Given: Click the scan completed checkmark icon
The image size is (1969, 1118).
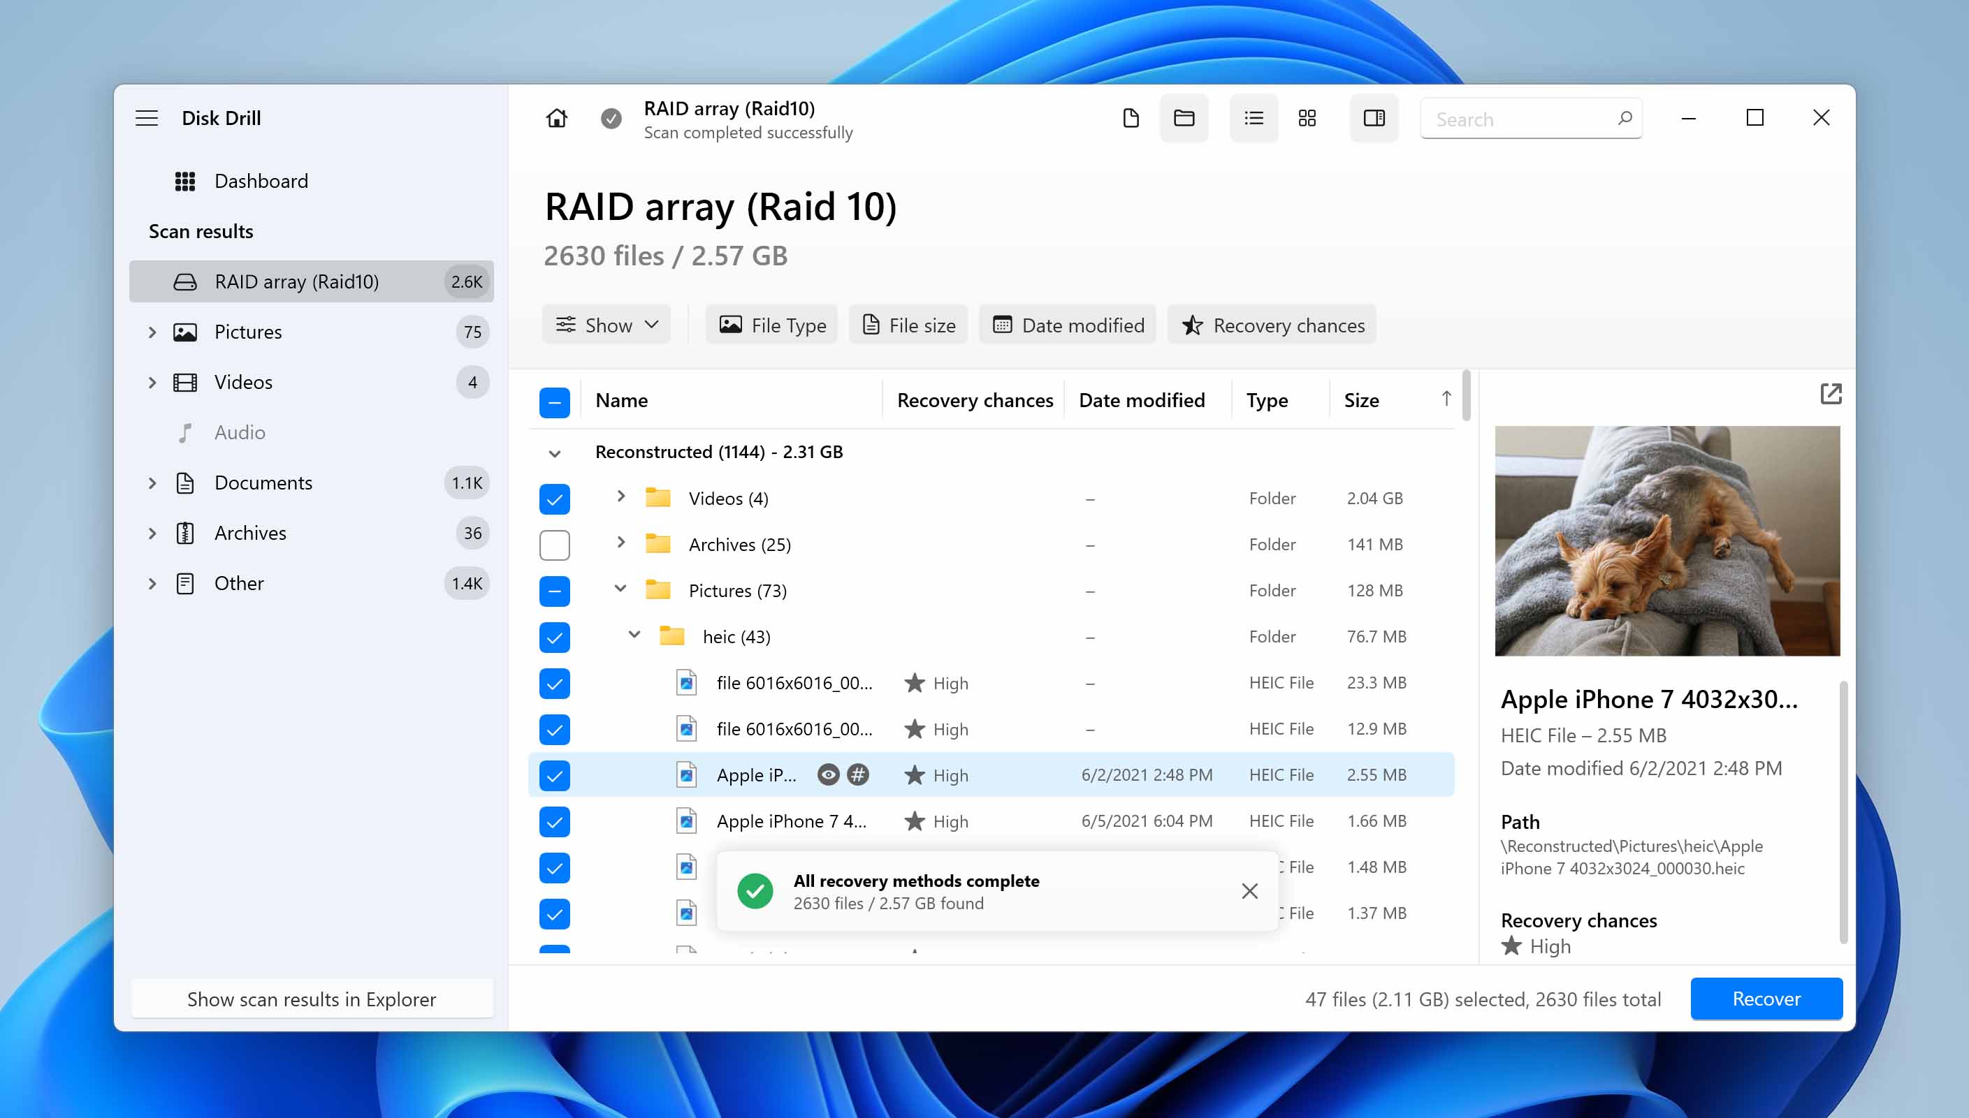Looking at the screenshot, I should [x=611, y=118].
